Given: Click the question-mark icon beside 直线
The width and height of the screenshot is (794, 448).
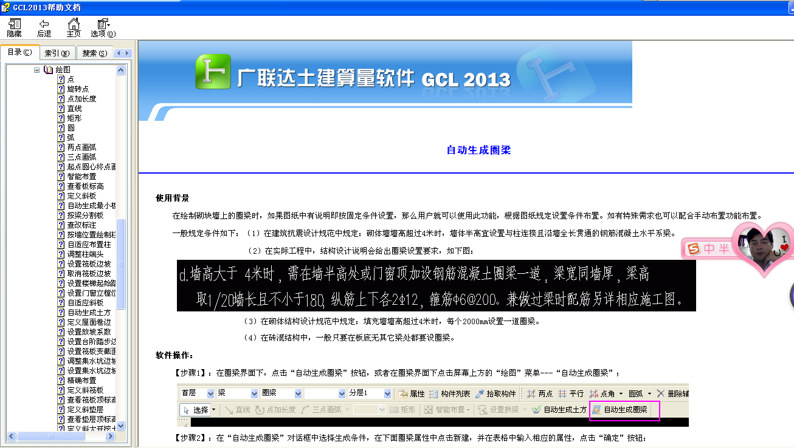Looking at the screenshot, I should pos(61,109).
